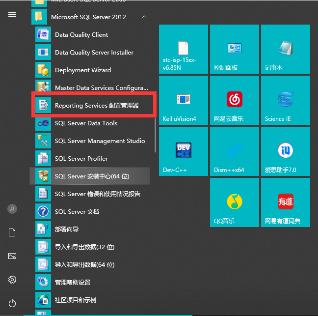The image size is (318, 316).
Task: Launch the 爱思助手7.0 tile
Action: coord(286,151)
